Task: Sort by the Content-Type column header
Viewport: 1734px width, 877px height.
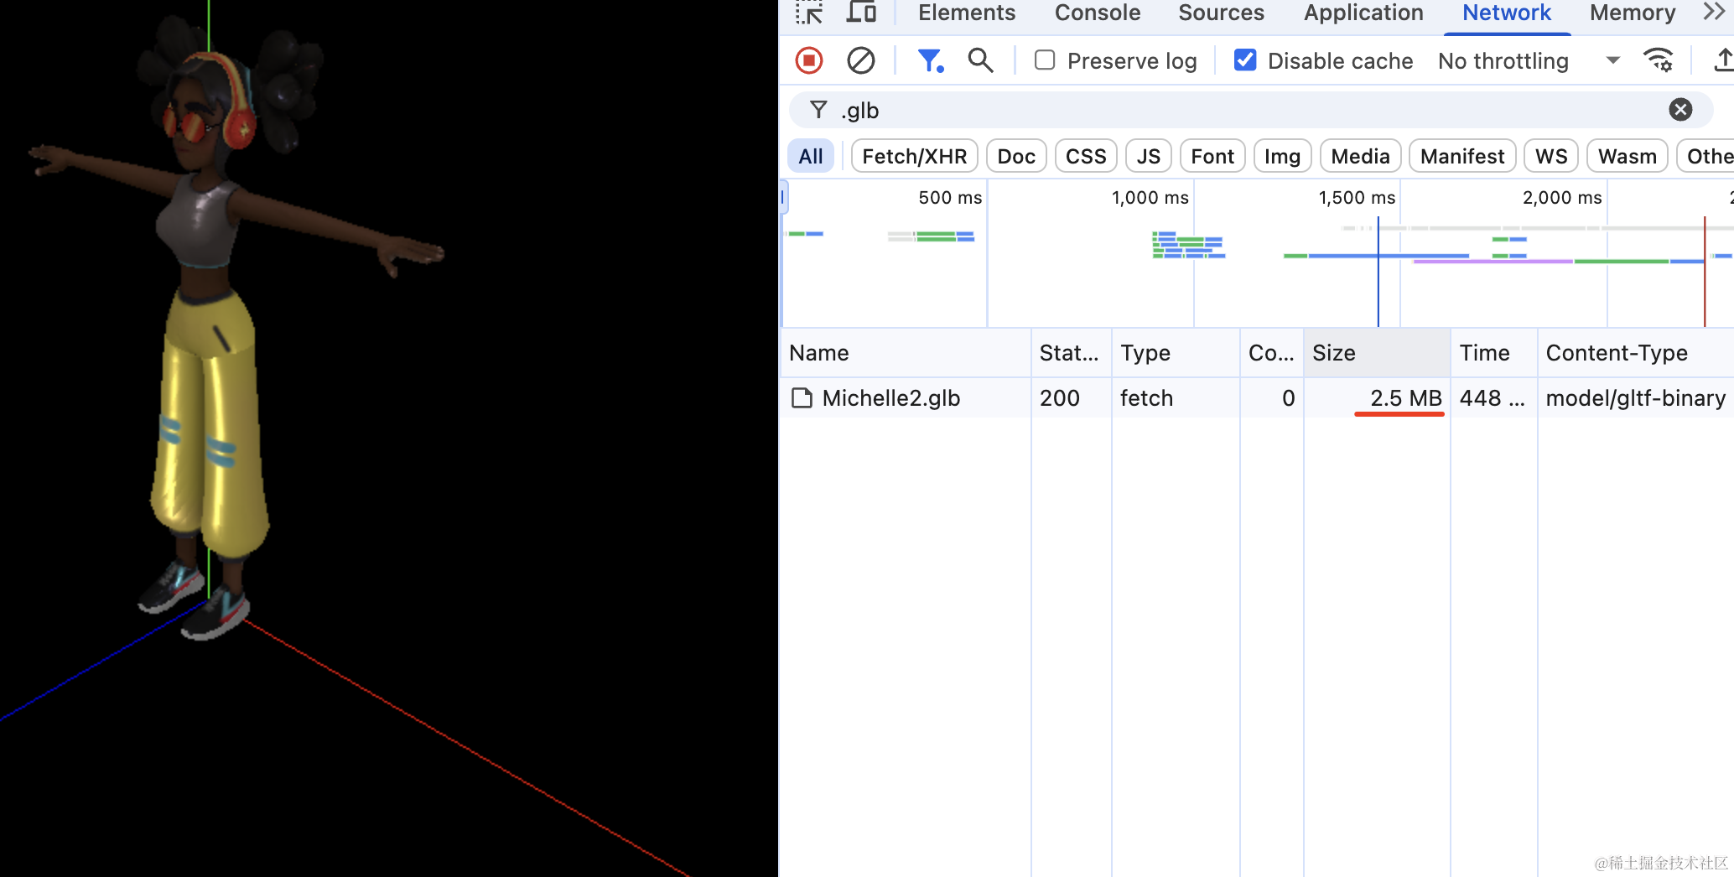Action: click(1636, 353)
